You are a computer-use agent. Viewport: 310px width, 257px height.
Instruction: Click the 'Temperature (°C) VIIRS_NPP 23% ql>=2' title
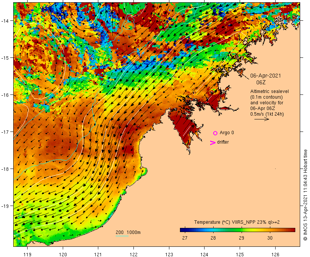pyautogui.click(x=237, y=222)
